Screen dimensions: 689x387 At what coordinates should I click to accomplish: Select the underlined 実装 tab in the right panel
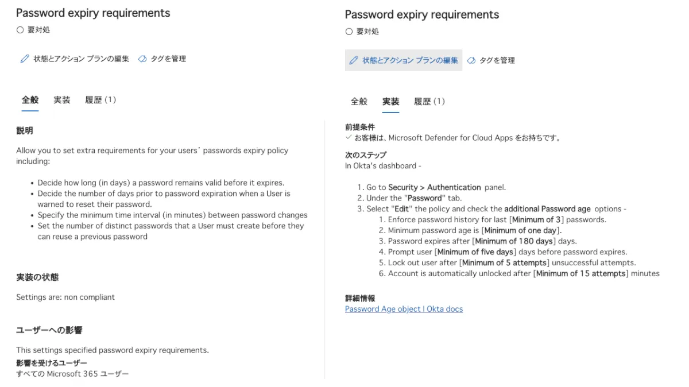pyautogui.click(x=391, y=102)
